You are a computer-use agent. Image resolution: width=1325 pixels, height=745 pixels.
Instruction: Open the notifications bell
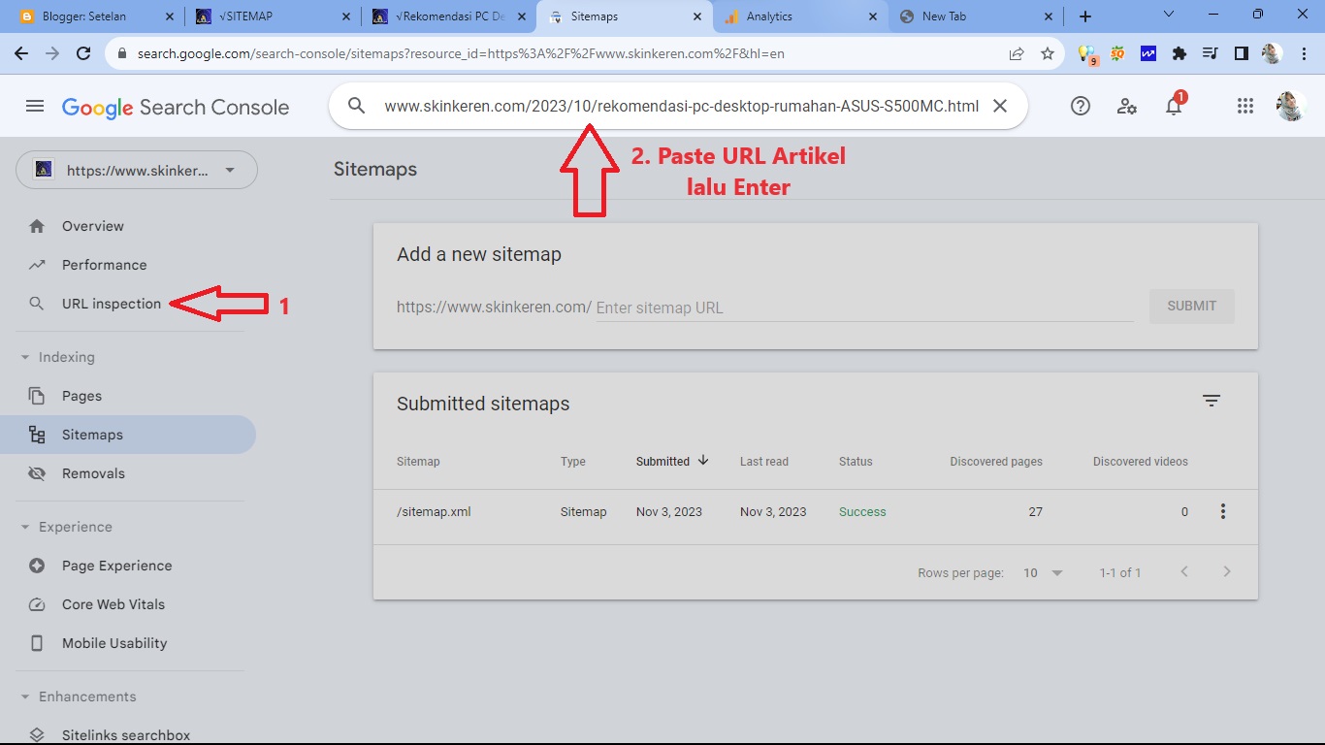[1174, 105]
